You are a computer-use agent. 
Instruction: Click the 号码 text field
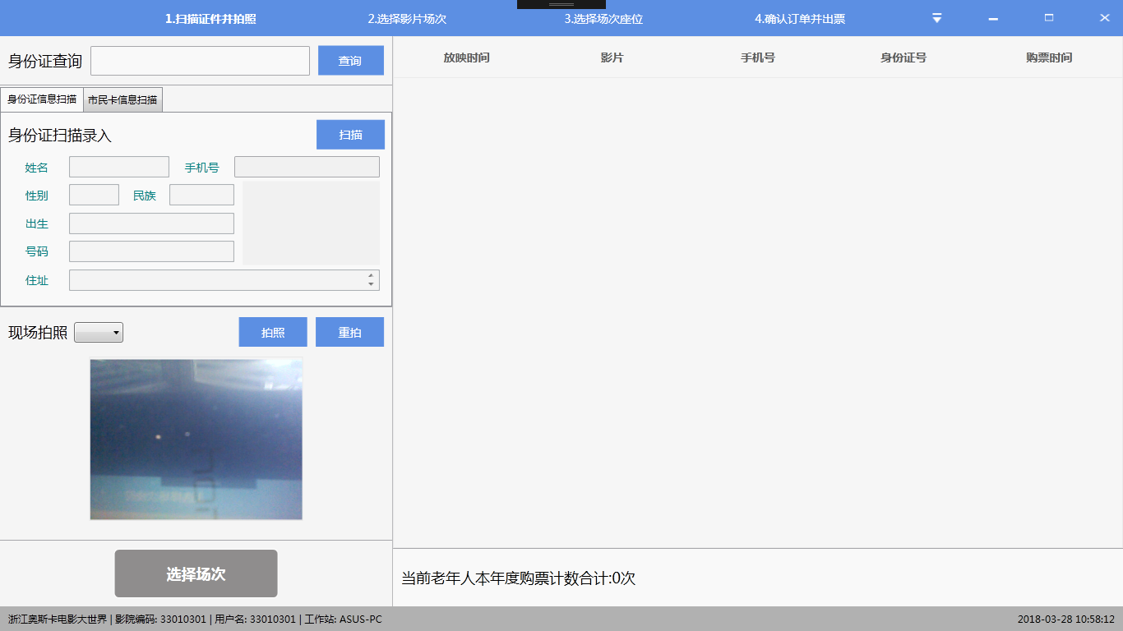[x=151, y=251]
